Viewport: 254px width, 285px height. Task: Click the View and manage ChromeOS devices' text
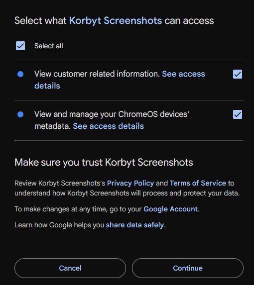(x=112, y=114)
